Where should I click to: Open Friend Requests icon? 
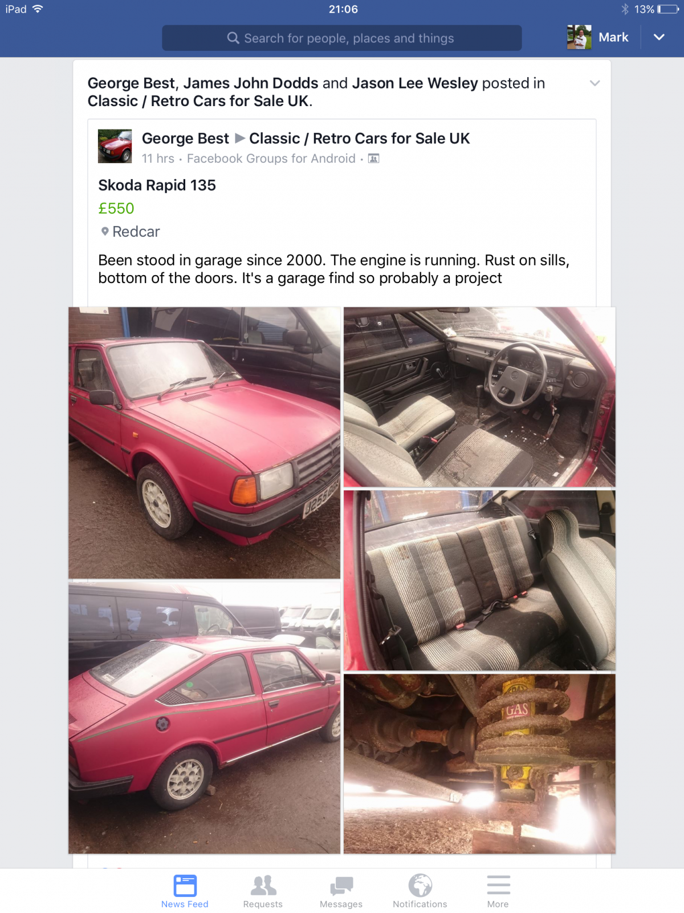click(x=263, y=891)
